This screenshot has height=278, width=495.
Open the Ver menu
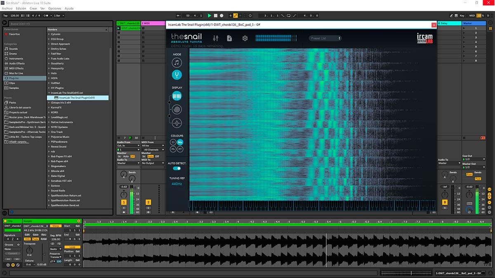point(42,8)
